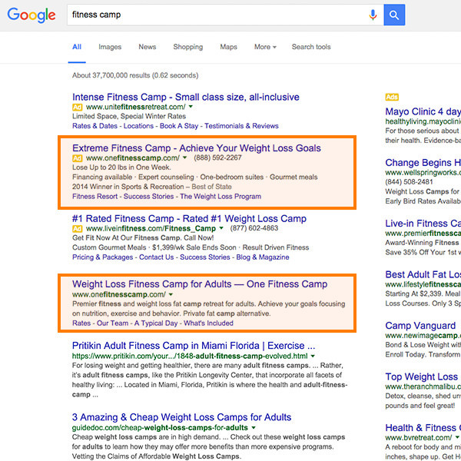The image size is (461, 461).
Task: Open What's Included sitelink
Action: (x=208, y=323)
